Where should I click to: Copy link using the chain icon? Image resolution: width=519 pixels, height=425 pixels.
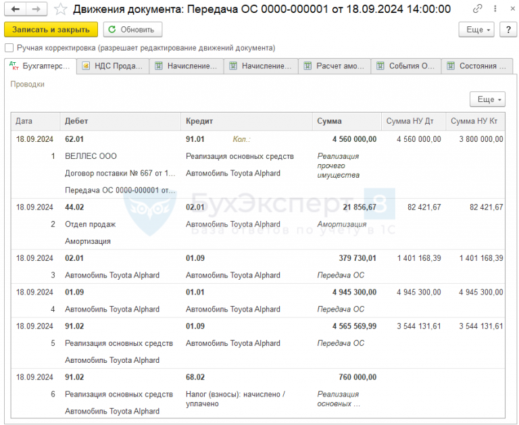(x=477, y=9)
